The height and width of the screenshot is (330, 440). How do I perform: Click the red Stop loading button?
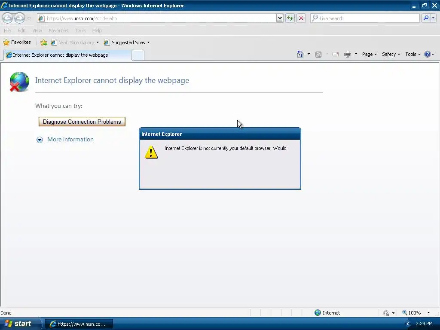301,18
